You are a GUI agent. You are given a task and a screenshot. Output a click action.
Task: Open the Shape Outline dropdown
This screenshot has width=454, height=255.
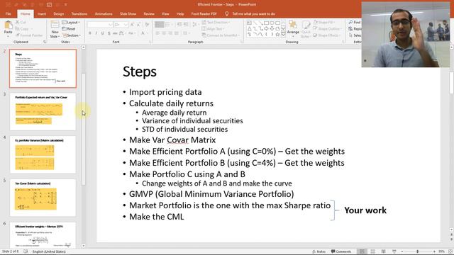tap(328, 28)
